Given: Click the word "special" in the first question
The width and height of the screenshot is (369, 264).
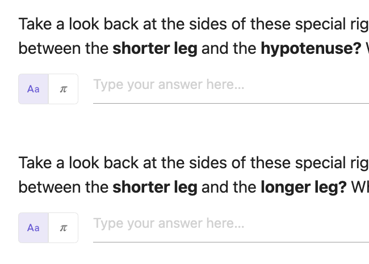Looking at the screenshot, I should 320,24.
